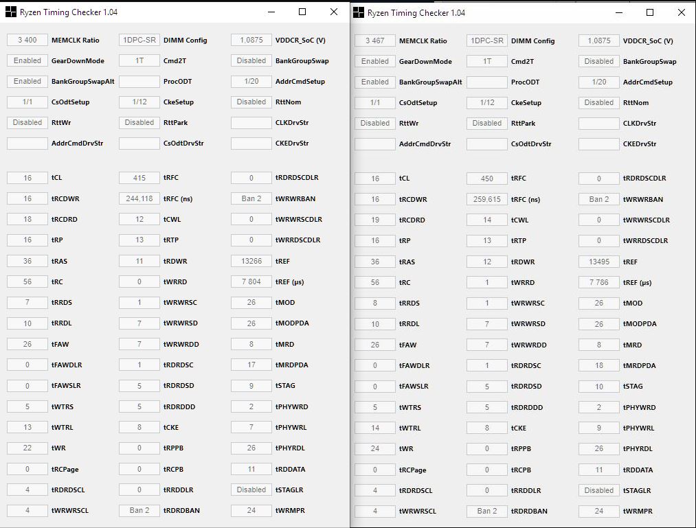Image resolution: width=696 pixels, height=528 pixels.
Task: Click the tCKE value 8 in right window
Action: [x=487, y=428]
